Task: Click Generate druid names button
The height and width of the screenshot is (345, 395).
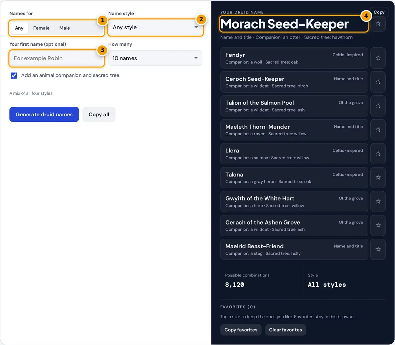Action: click(44, 115)
